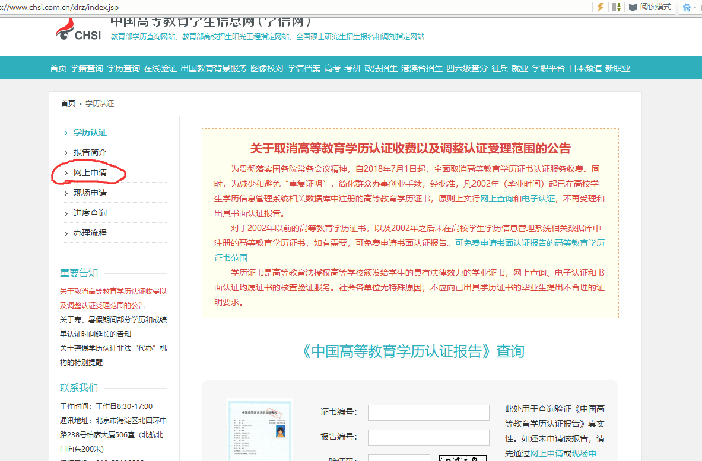
Task: Click the 报告编号 input field
Action: [428, 437]
